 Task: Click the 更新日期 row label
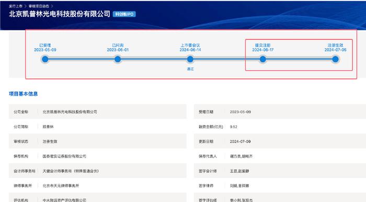tap(206, 141)
